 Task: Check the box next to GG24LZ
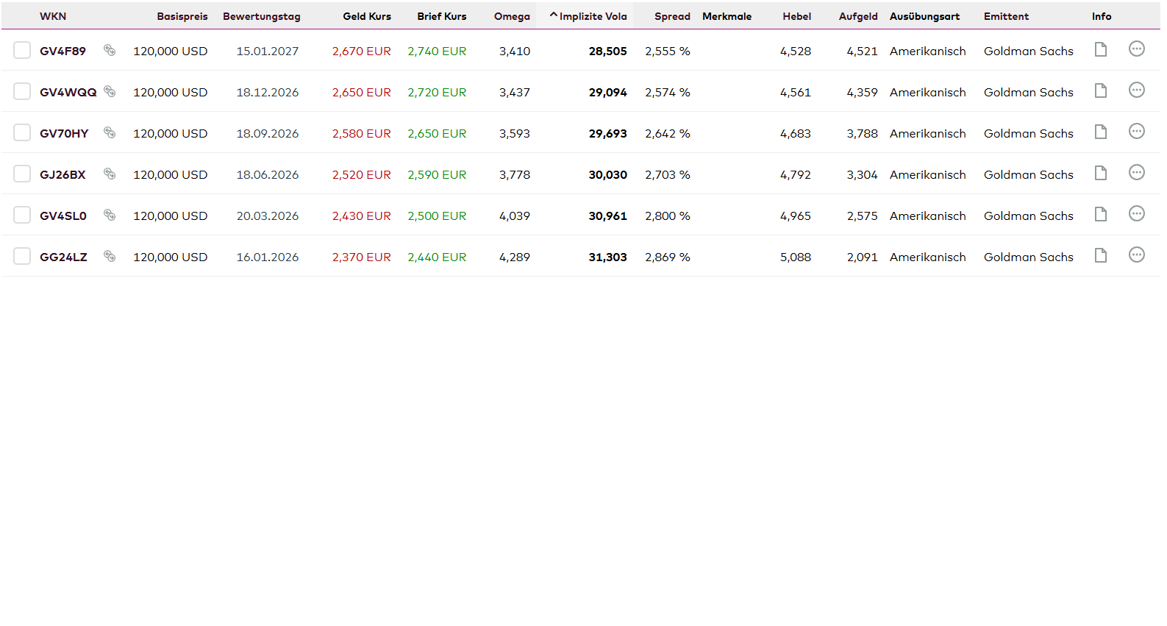coord(22,256)
